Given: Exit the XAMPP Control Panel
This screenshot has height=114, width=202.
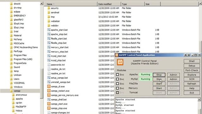Looking at the screenshot, I should coord(192,93).
